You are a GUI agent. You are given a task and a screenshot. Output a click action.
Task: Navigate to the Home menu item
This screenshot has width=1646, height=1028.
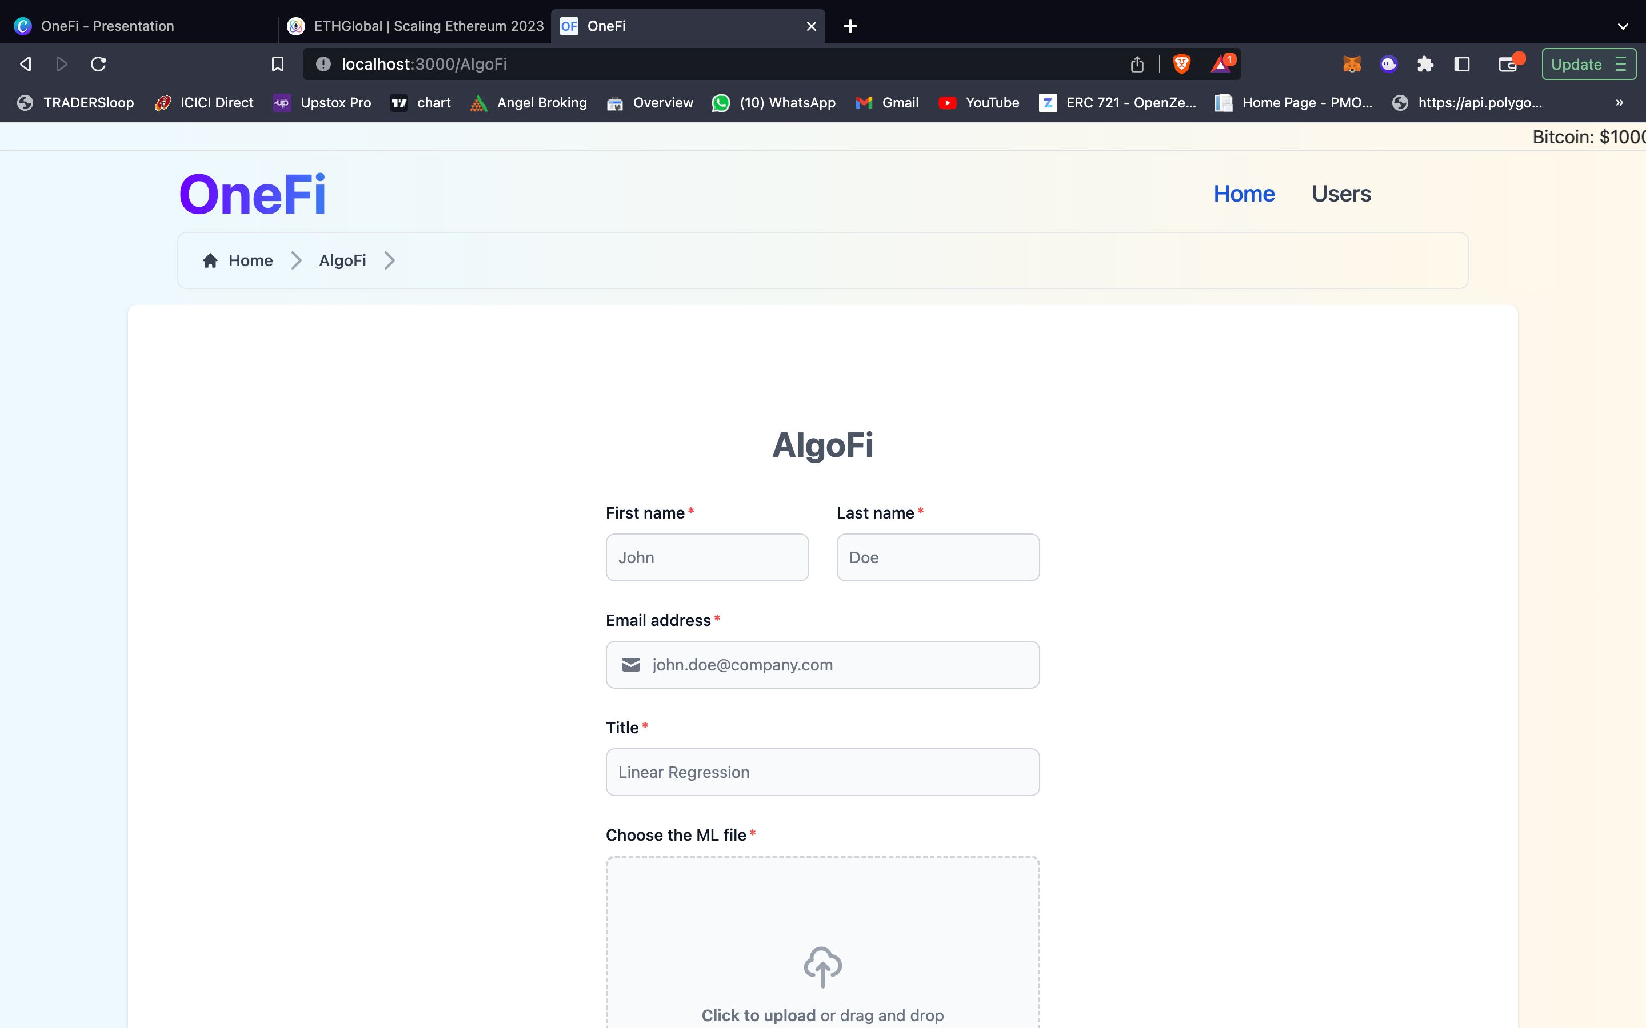click(1244, 193)
